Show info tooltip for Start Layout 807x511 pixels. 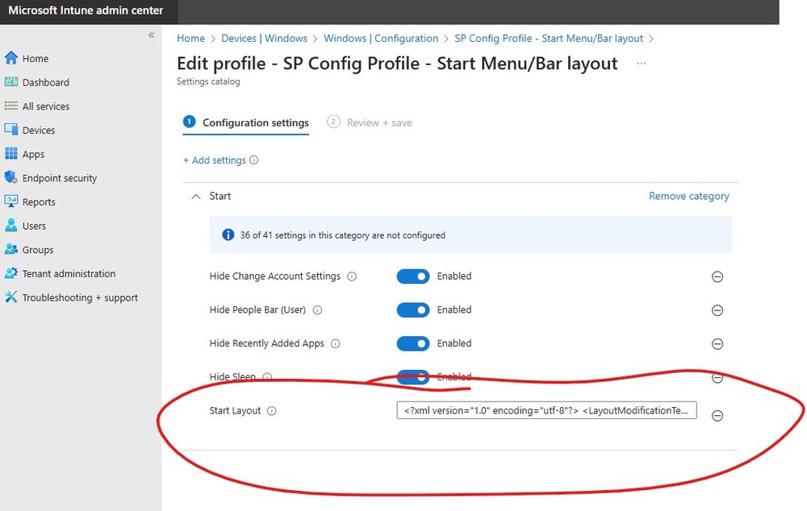[272, 411]
